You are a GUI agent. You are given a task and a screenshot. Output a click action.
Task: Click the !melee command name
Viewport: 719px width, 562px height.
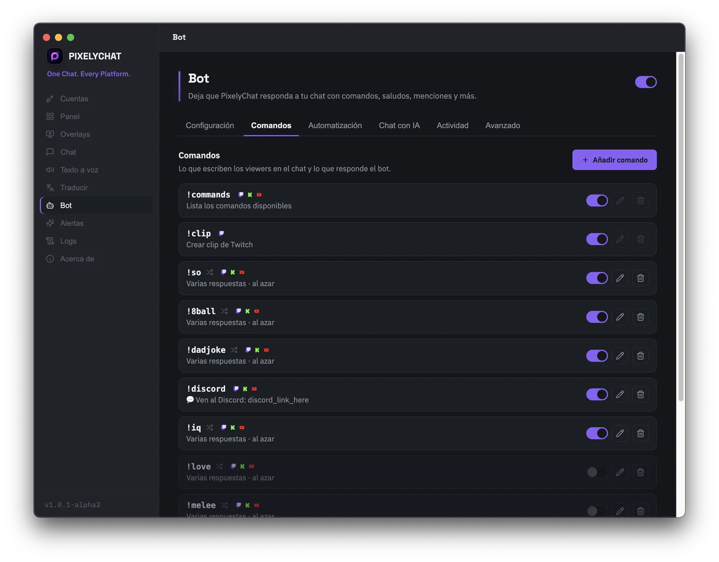coord(201,505)
